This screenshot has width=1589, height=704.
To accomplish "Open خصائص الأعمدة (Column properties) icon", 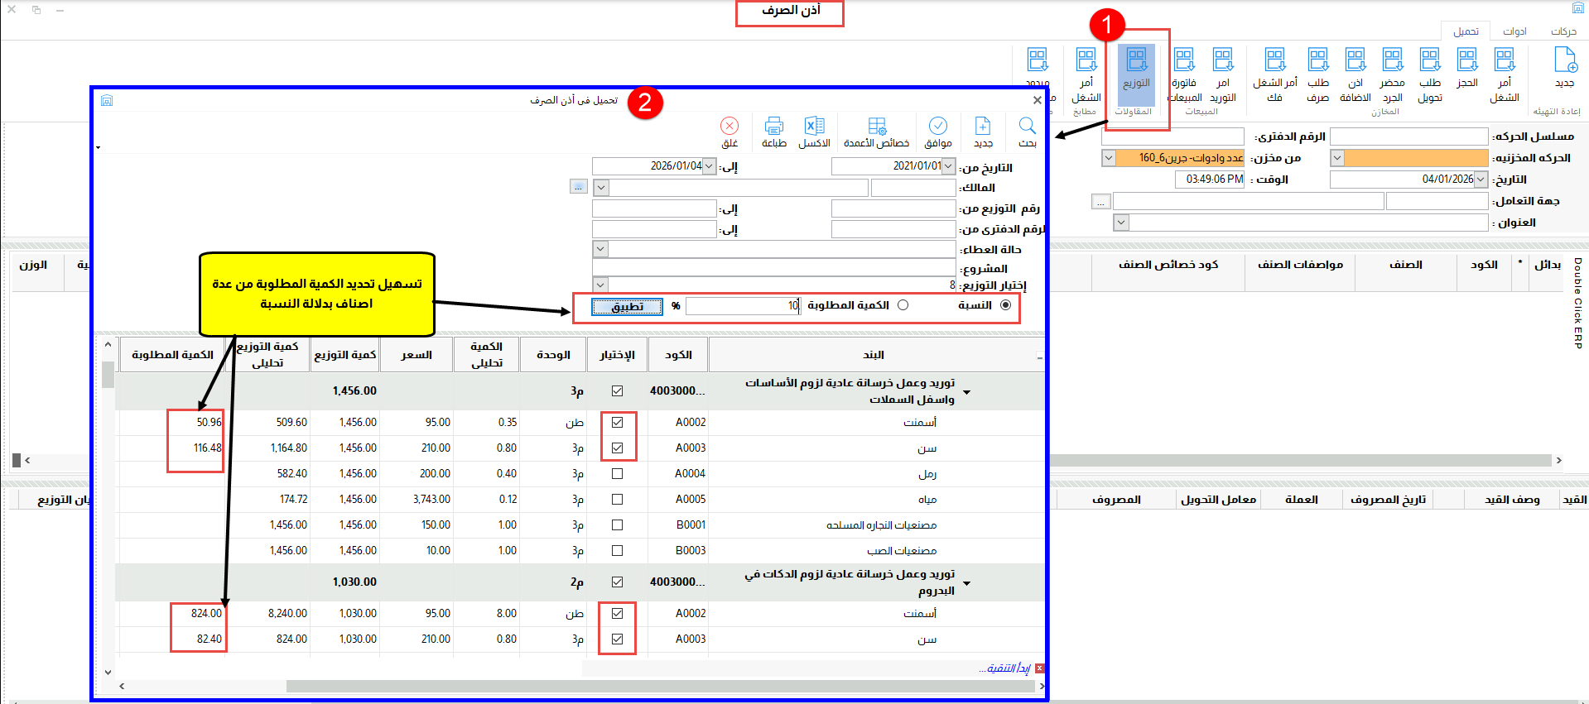I will pyautogui.click(x=876, y=130).
